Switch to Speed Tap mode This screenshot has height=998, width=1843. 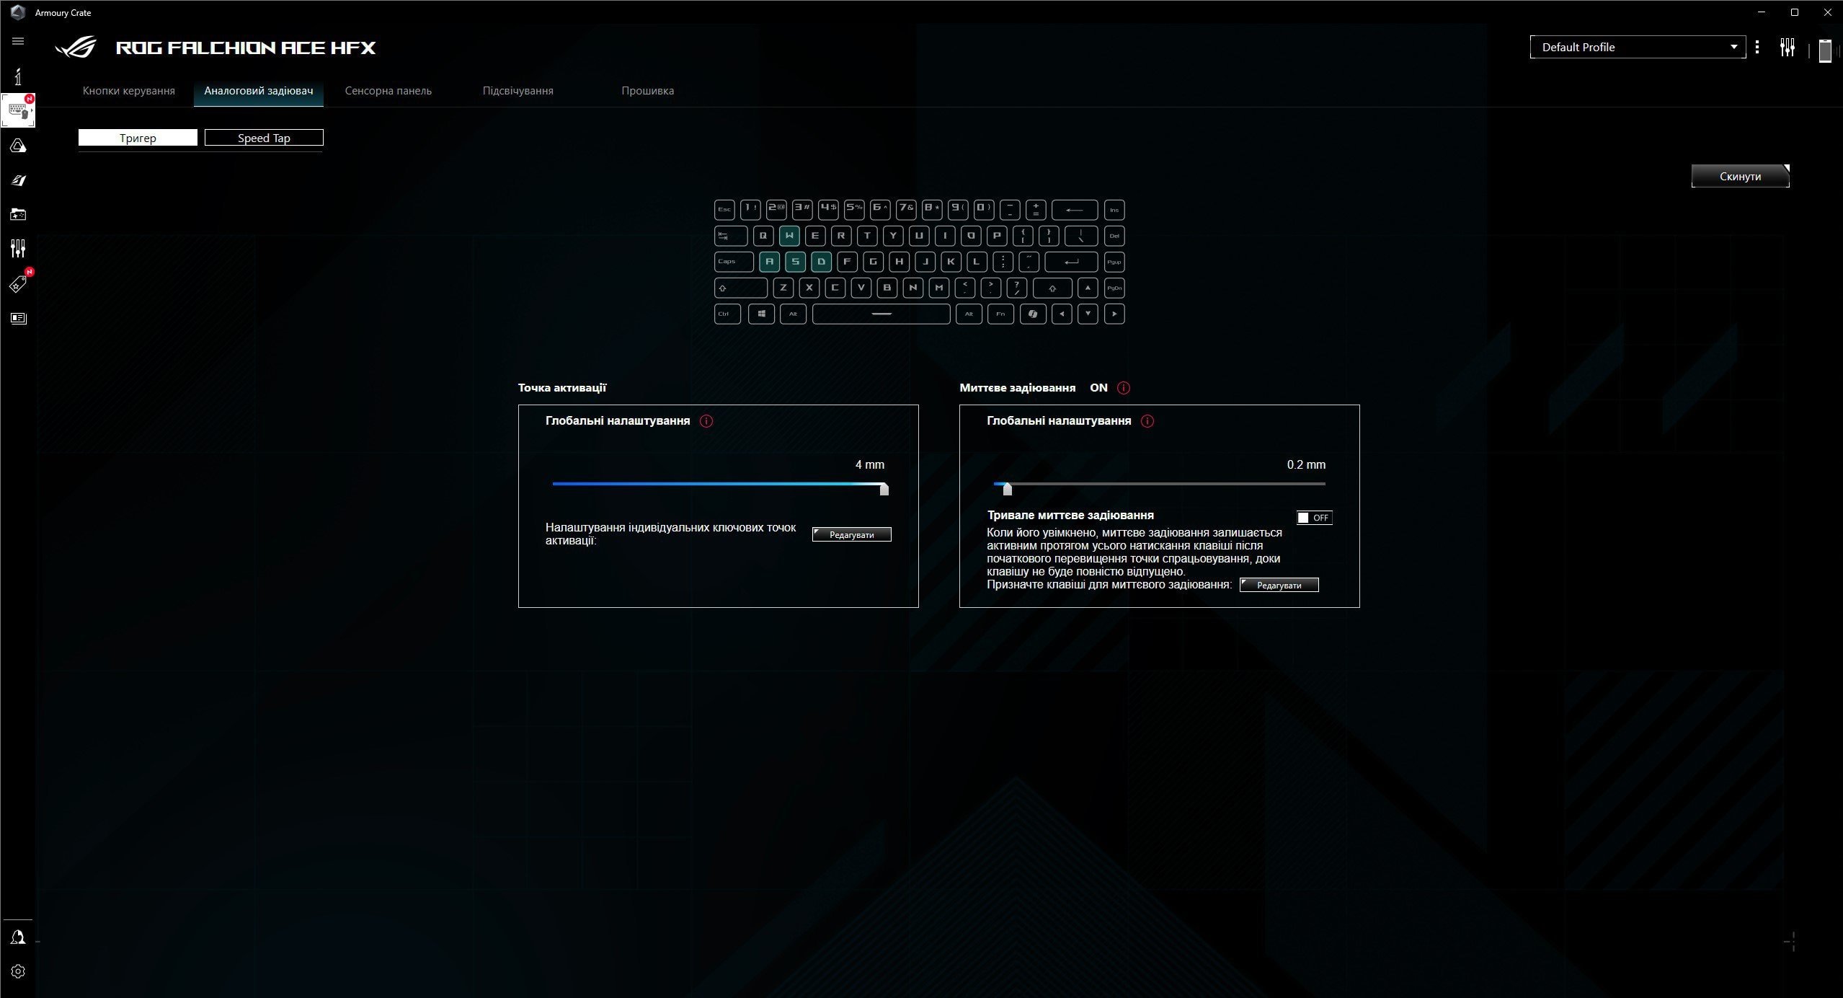click(x=264, y=138)
